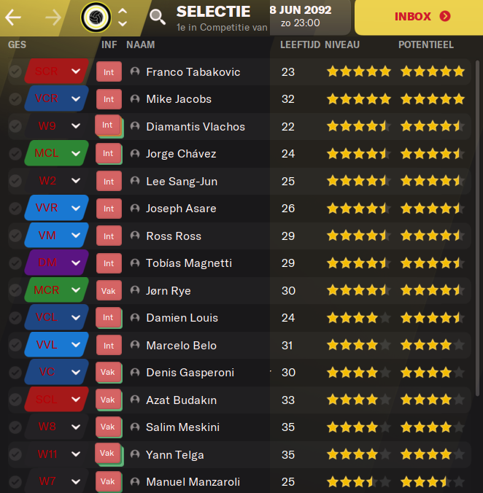Open the club badge icon
Image resolution: width=483 pixels, height=493 pixels.
tap(96, 18)
